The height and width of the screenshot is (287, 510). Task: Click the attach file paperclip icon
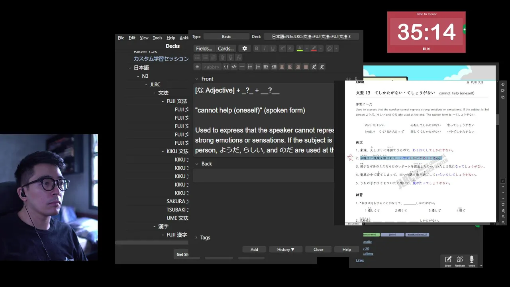(x=222, y=57)
